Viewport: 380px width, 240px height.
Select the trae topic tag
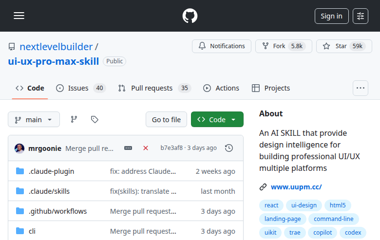(x=295, y=233)
